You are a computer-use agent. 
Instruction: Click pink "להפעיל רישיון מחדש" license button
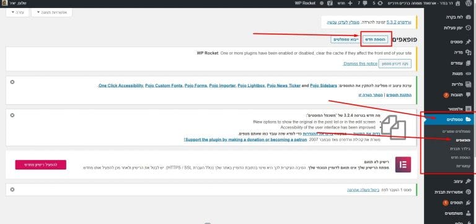coord(41,164)
